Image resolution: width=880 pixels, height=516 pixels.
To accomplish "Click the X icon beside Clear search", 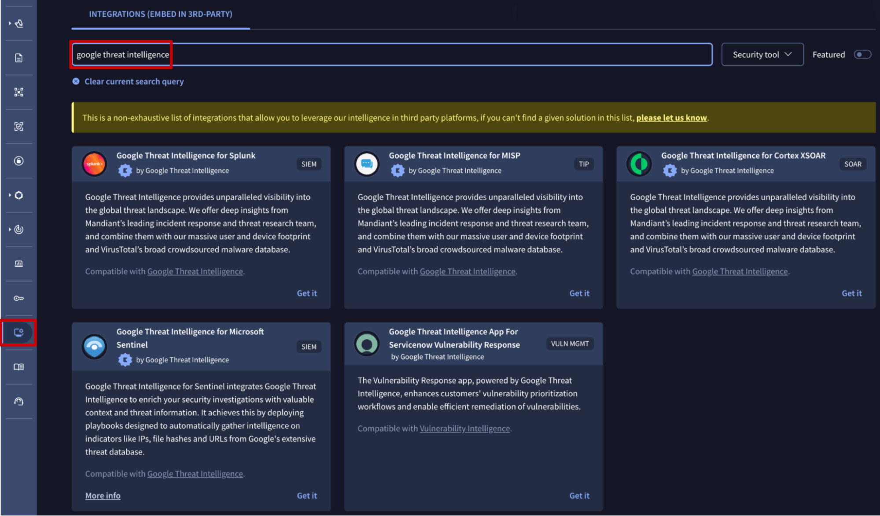I will click(x=76, y=81).
